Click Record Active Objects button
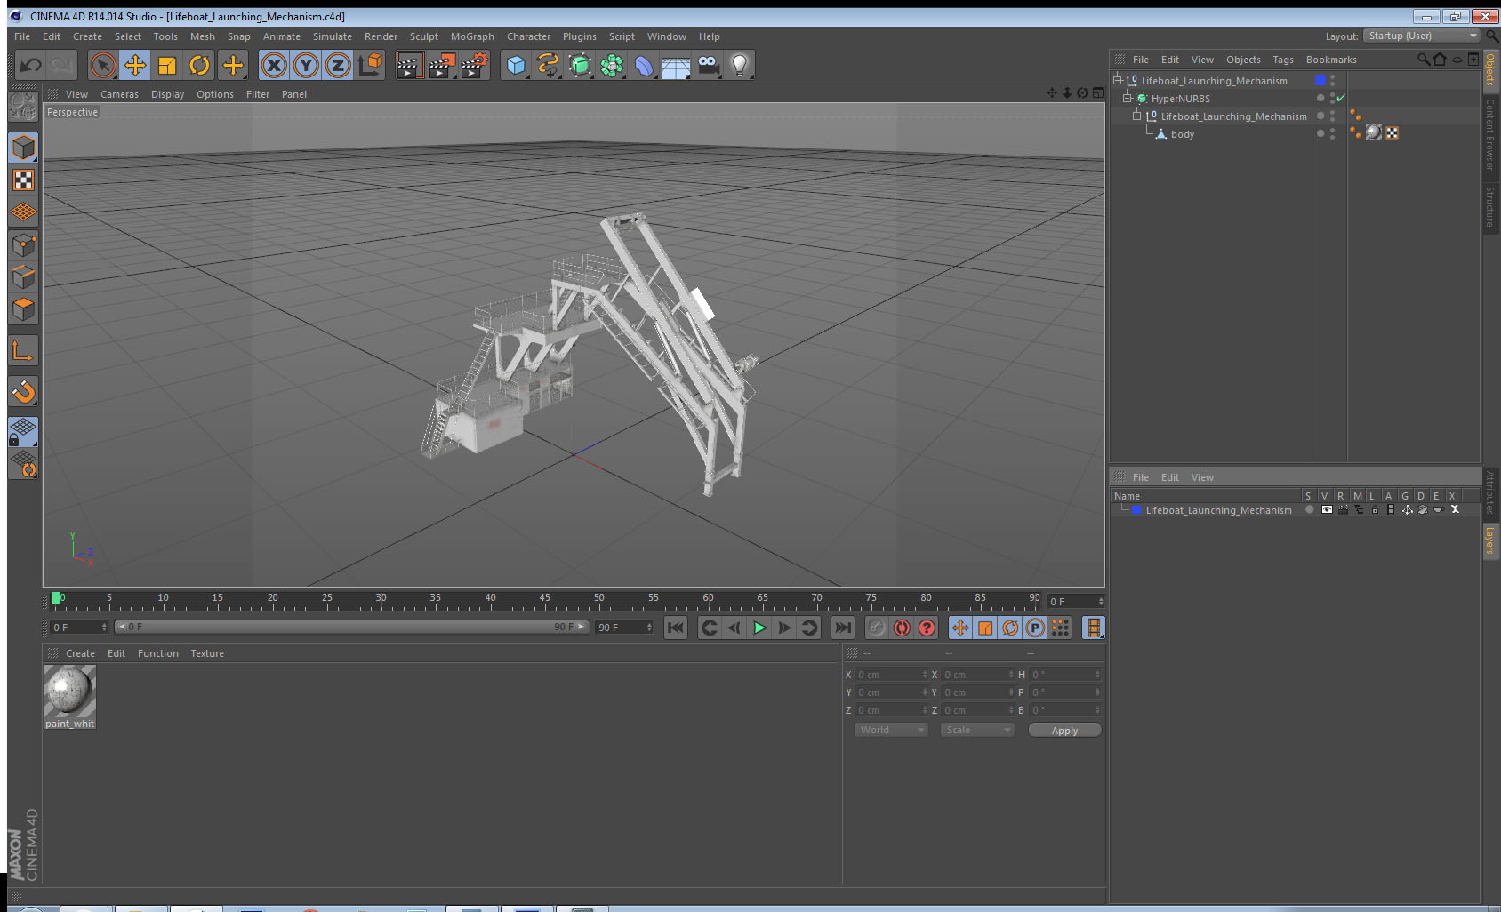This screenshot has width=1501, height=912. pos(877,628)
